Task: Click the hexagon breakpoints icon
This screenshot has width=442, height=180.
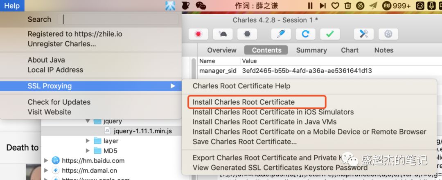Action: [247, 34]
